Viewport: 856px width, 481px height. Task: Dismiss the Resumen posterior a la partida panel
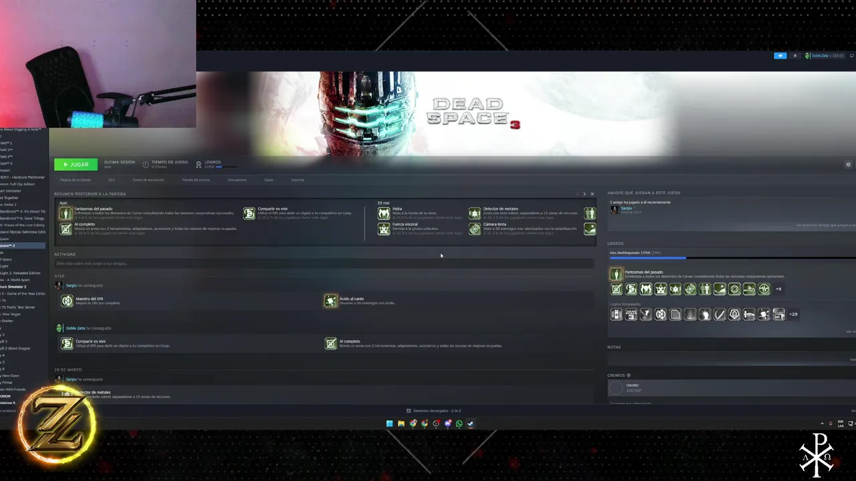click(592, 194)
